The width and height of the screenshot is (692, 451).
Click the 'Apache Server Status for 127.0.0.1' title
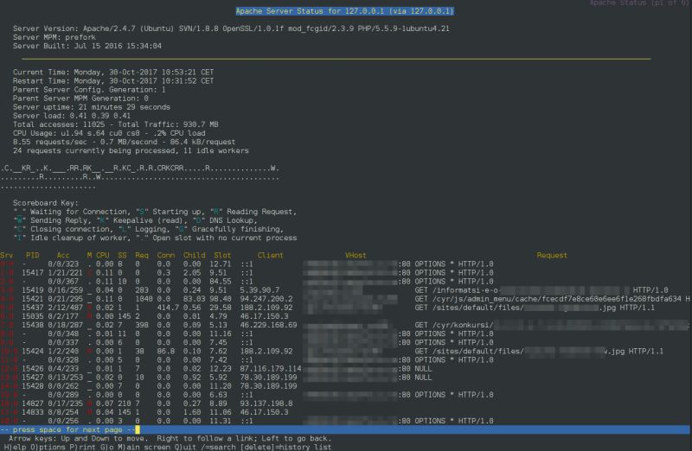344,11
